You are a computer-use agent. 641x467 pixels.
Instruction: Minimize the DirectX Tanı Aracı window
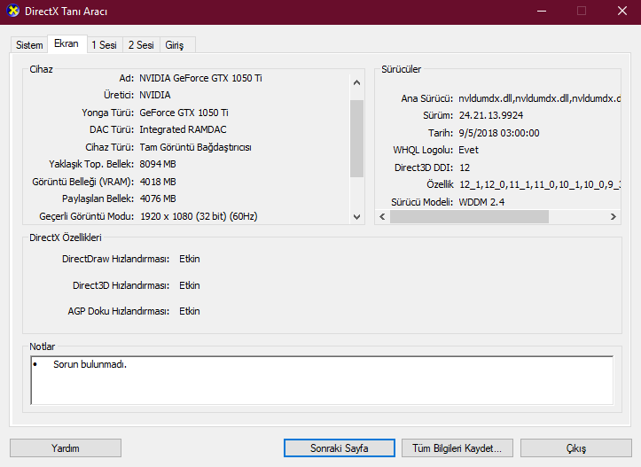542,11
